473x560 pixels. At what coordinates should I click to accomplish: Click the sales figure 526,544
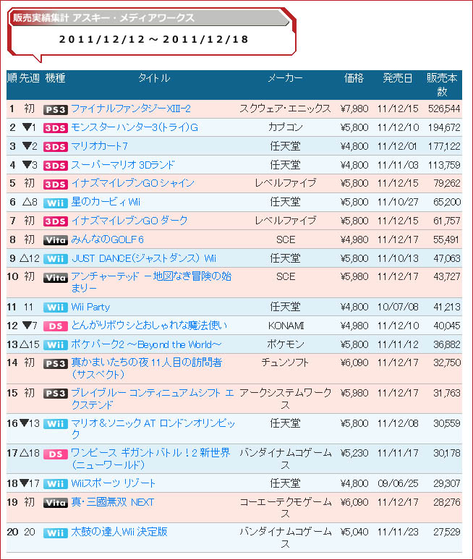[x=444, y=109]
